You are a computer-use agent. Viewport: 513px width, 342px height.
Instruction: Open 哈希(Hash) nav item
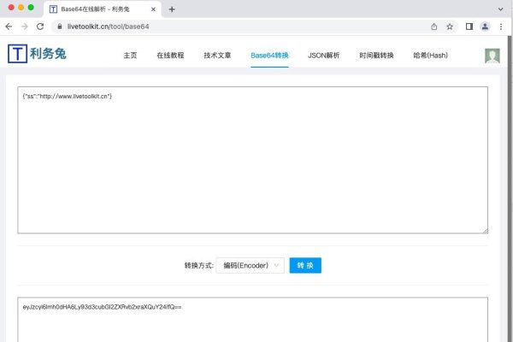click(x=431, y=56)
